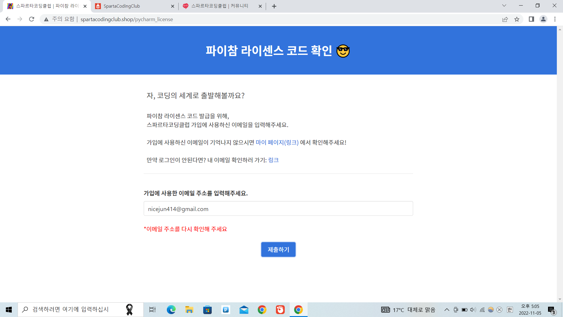Click the address bar URL
The image size is (563, 317).
pos(127,19)
